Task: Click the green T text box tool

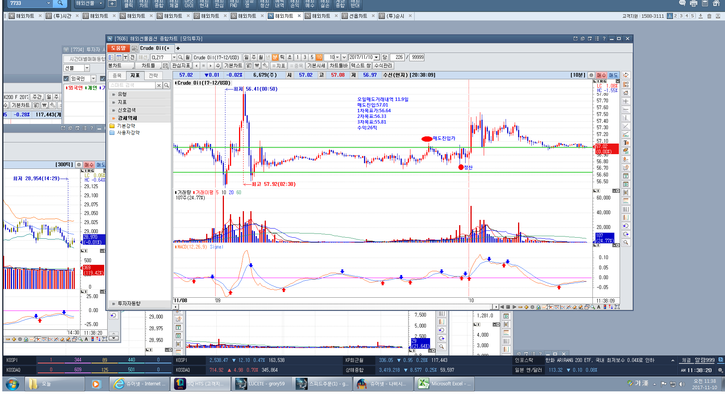Action: [x=626, y=176]
